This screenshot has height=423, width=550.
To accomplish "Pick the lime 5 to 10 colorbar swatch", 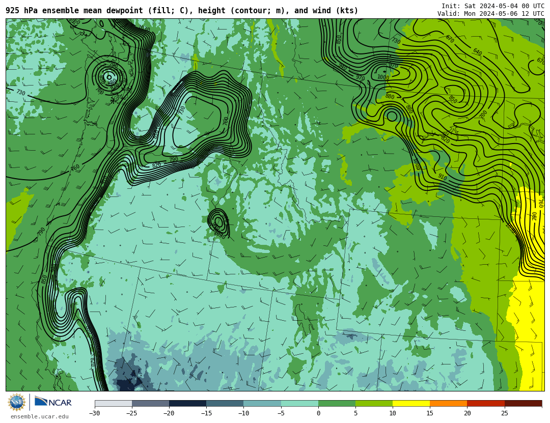I will coord(374,403).
